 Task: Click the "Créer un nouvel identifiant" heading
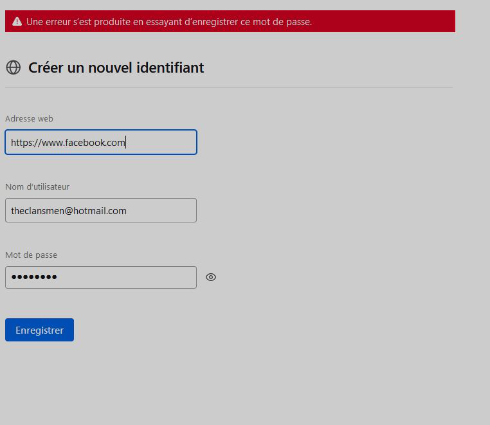(x=116, y=68)
